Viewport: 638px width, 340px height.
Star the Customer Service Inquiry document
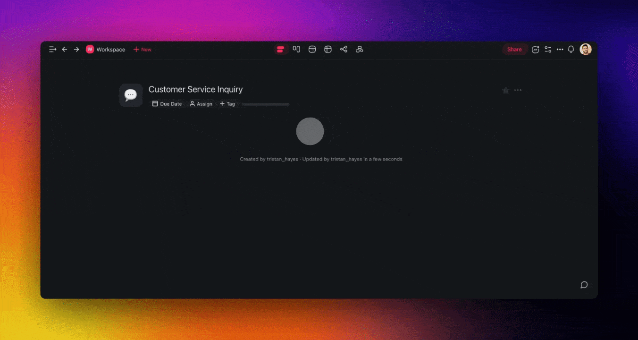point(505,90)
